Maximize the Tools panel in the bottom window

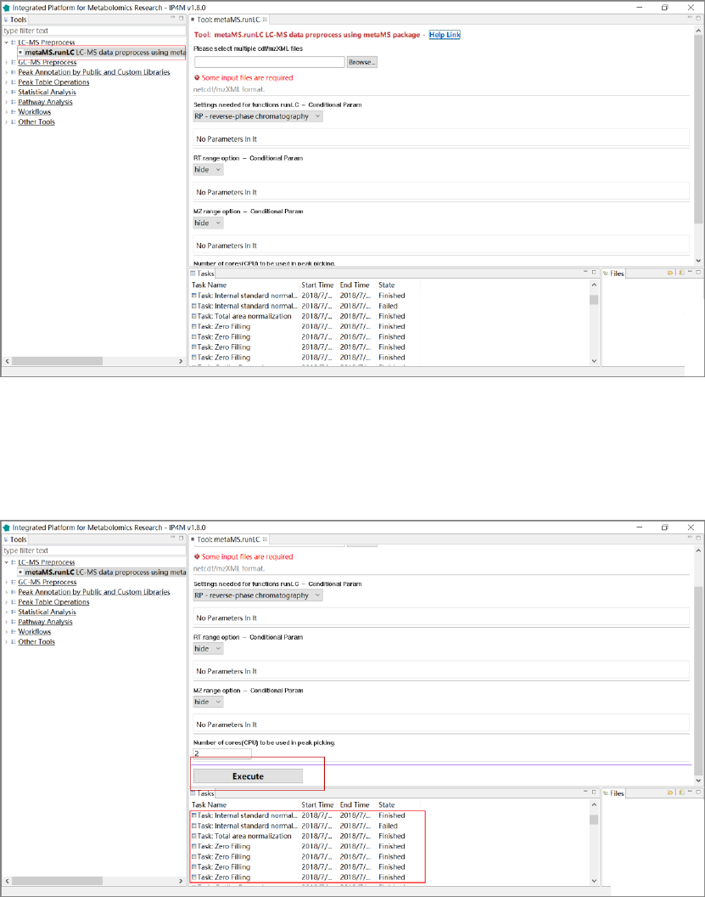[181, 538]
